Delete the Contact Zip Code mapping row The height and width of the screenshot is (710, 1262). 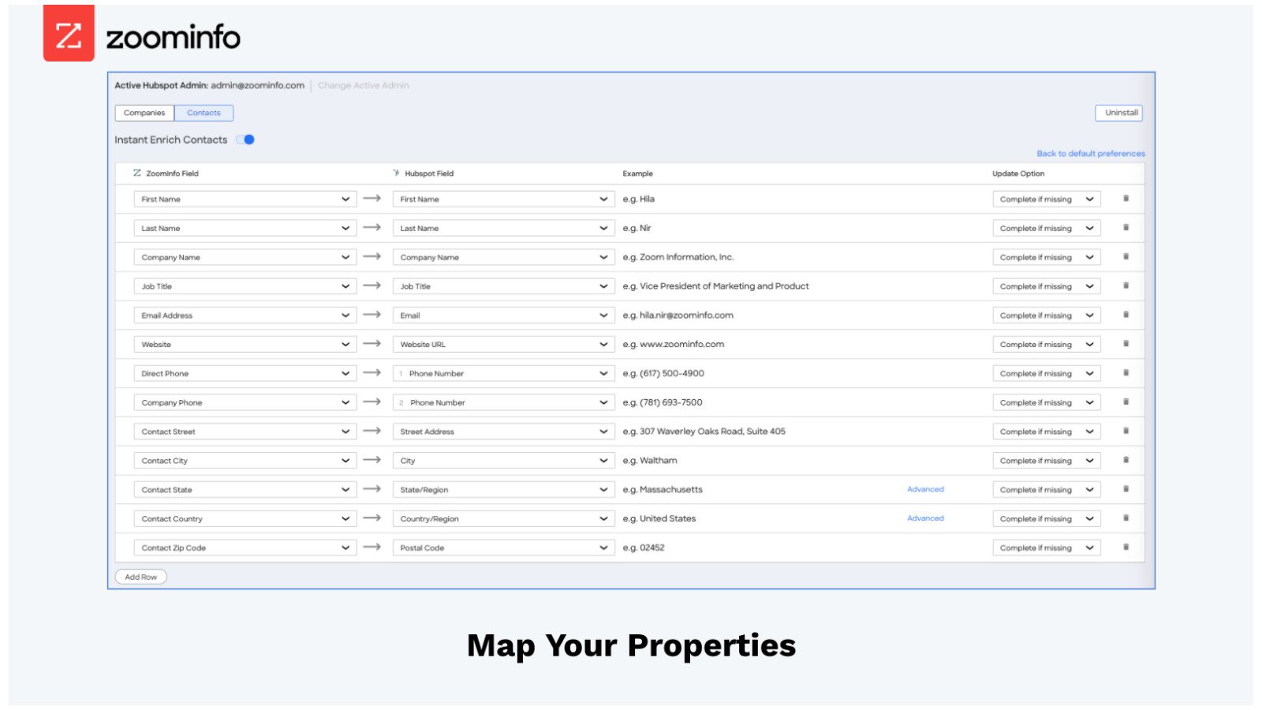(1126, 547)
